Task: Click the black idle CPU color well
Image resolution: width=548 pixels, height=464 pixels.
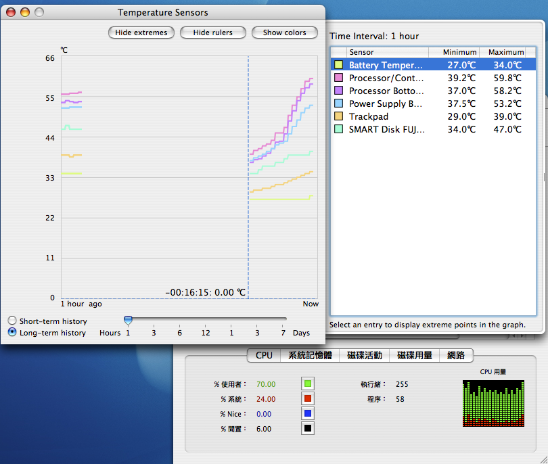Action: tap(308, 428)
